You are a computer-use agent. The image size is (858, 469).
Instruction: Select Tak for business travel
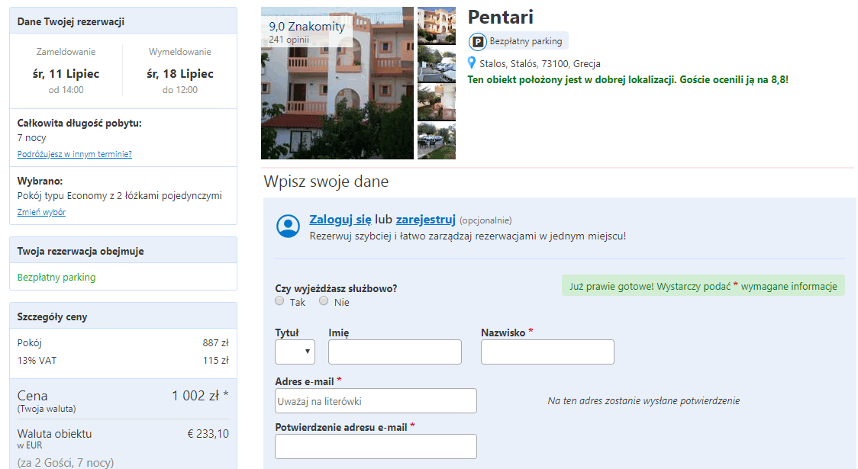click(x=279, y=301)
